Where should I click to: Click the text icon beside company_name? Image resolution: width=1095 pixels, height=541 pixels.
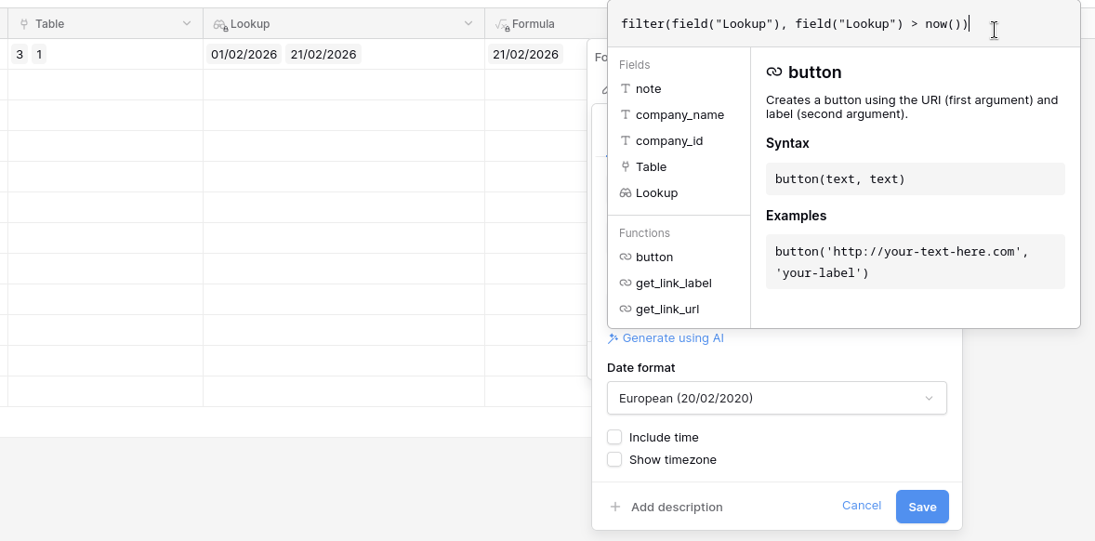(626, 115)
